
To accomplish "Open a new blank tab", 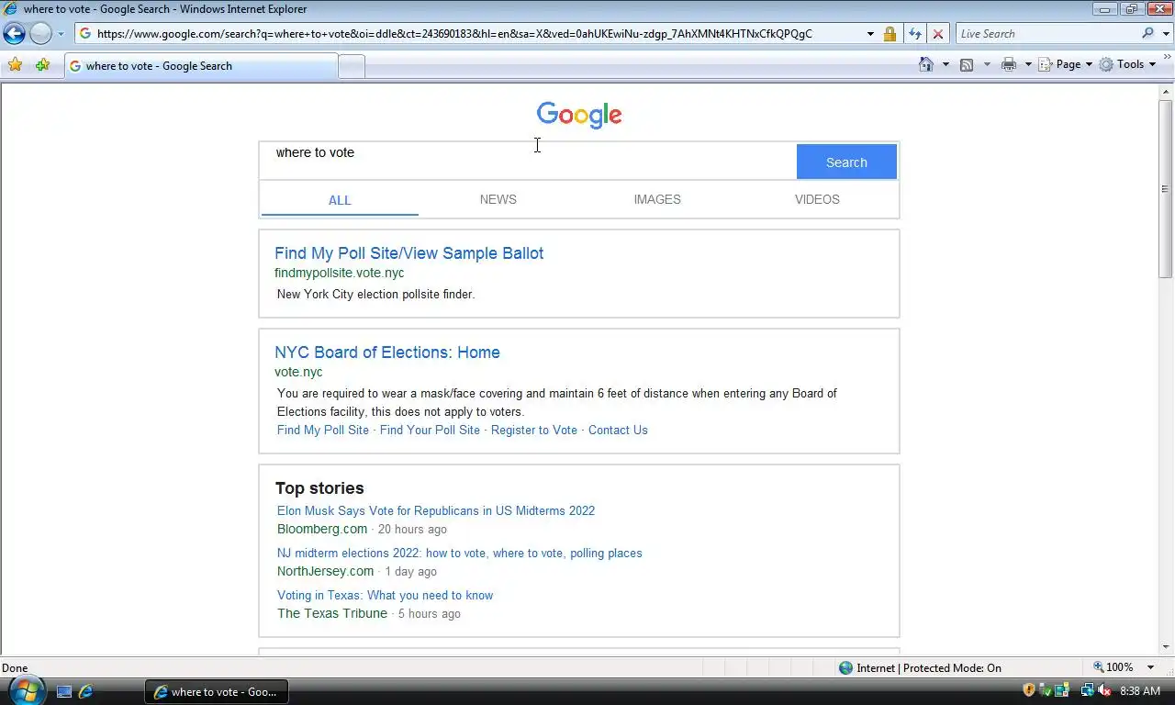I will click(352, 66).
